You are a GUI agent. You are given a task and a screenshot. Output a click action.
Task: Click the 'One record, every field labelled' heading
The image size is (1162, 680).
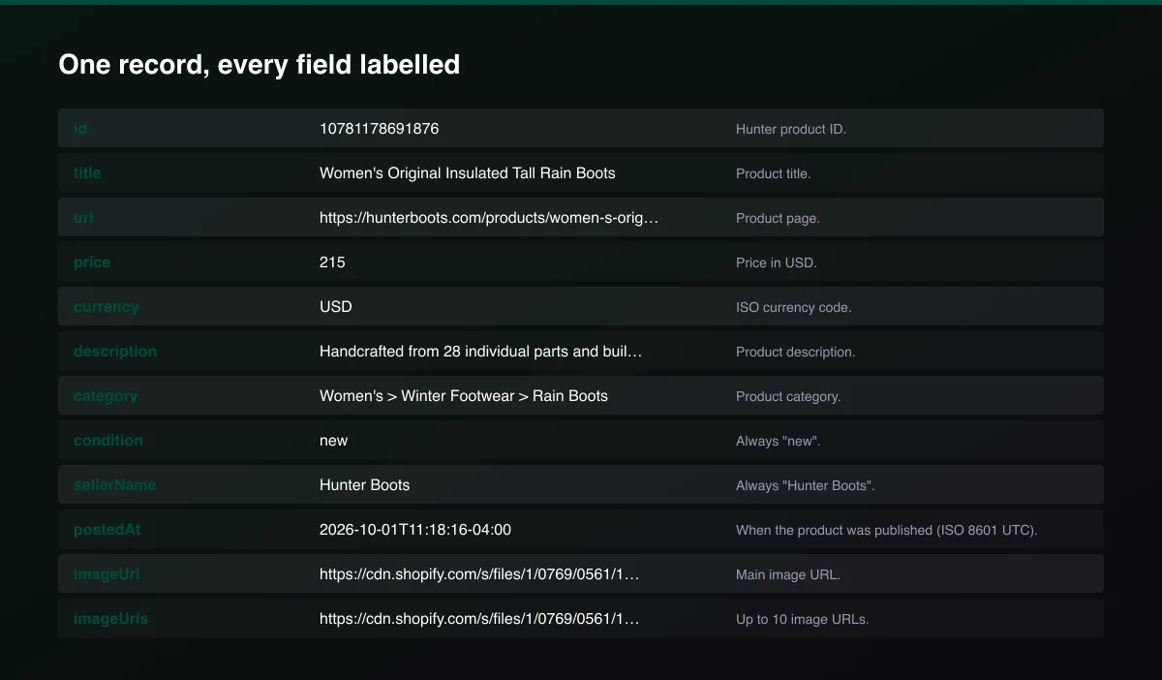click(259, 65)
